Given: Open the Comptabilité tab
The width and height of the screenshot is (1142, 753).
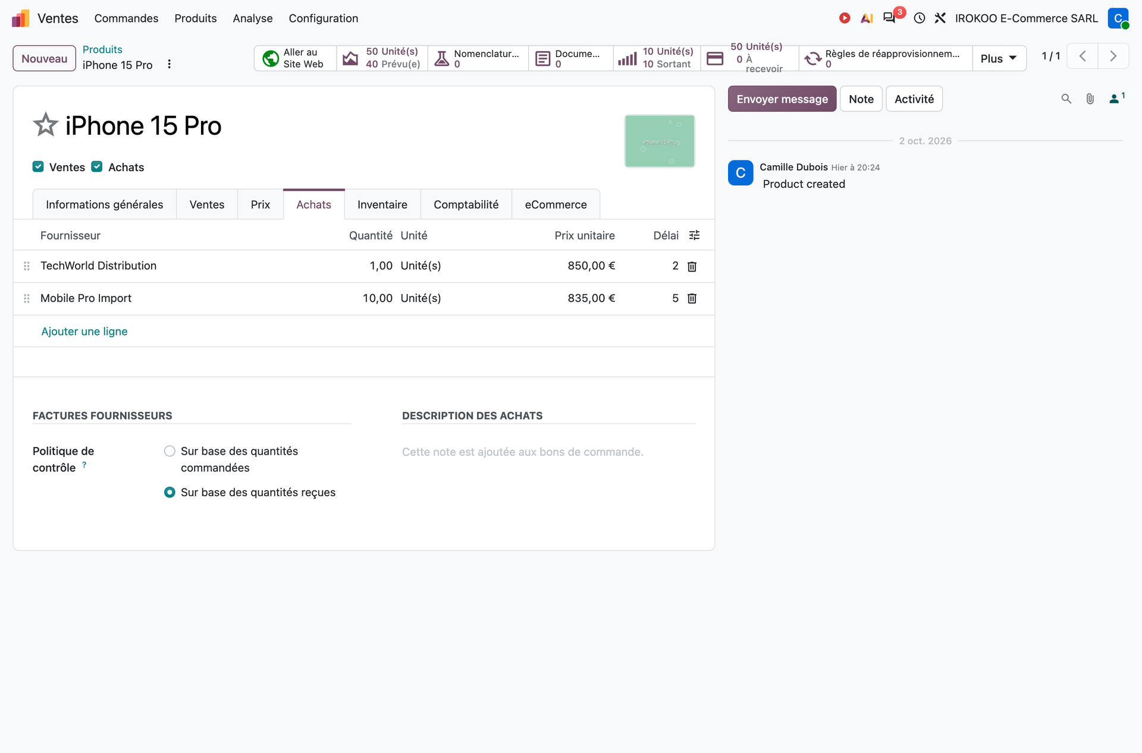Looking at the screenshot, I should (x=466, y=204).
